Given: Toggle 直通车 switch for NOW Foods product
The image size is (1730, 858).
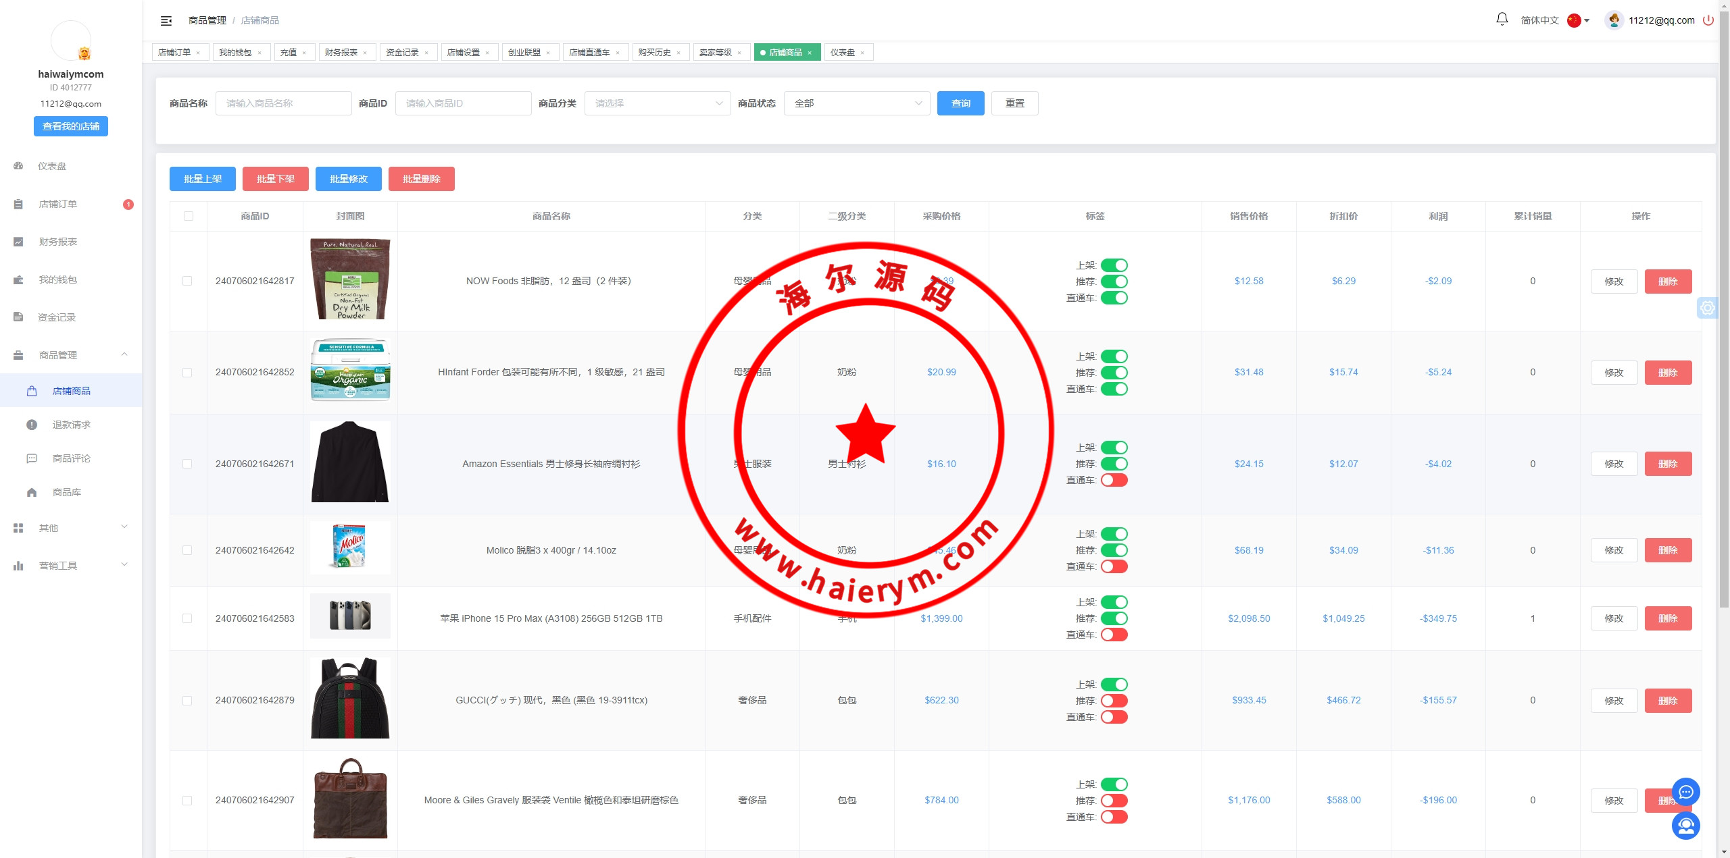Looking at the screenshot, I should [x=1114, y=298].
